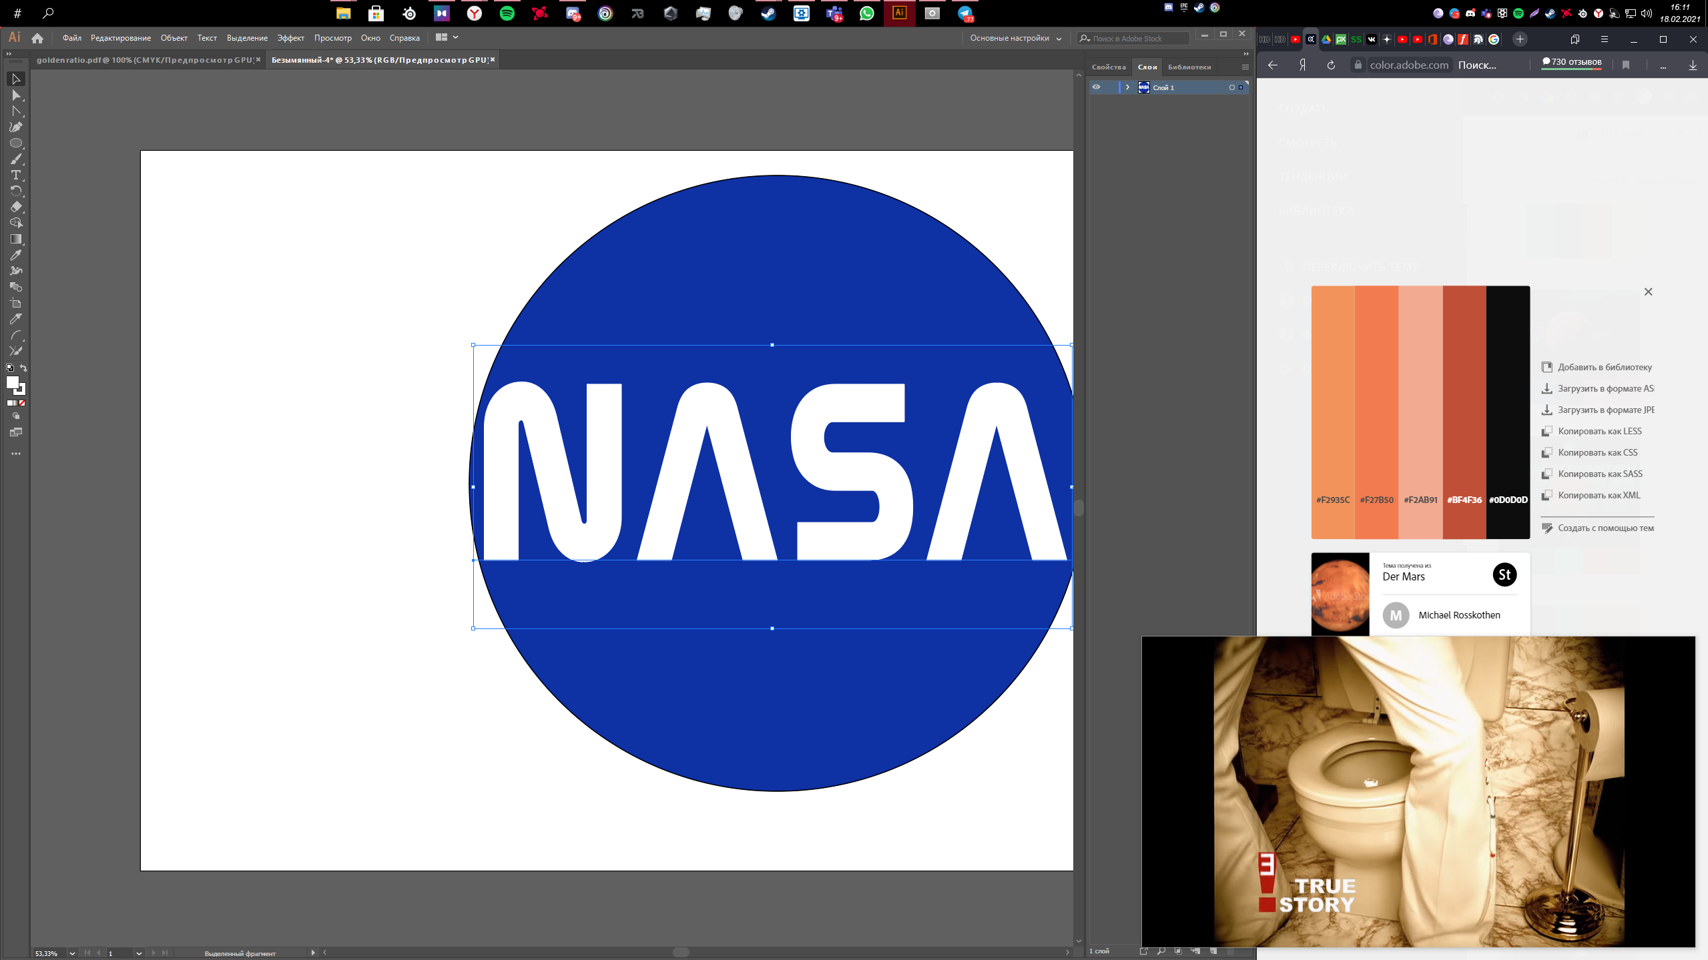Change screen mode icon in toolbox
The width and height of the screenshot is (1708, 960).
pyautogui.click(x=16, y=433)
